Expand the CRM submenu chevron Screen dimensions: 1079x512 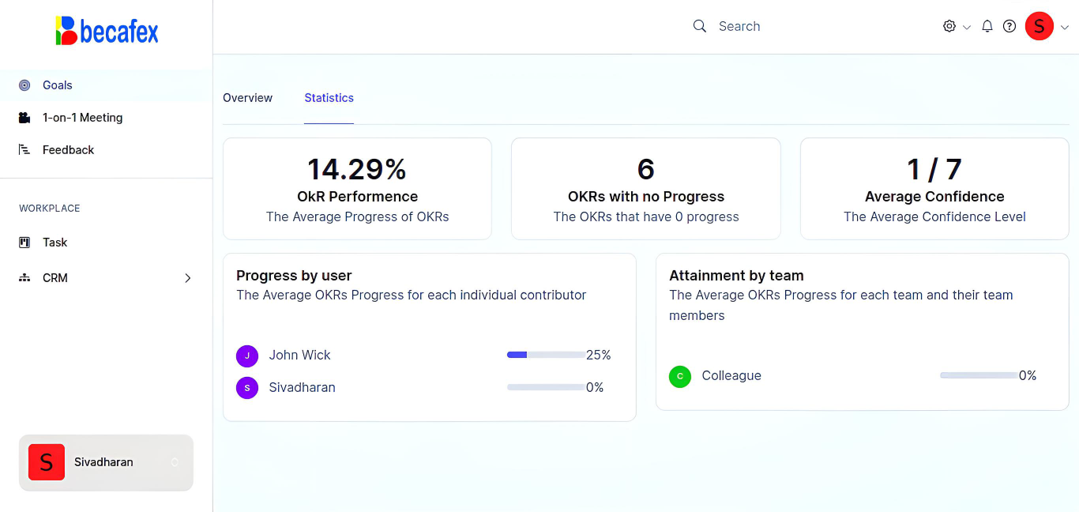tap(188, 278)
